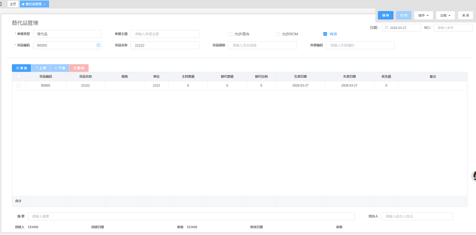Viewport: 476px width, 235px height.
Task: Expand the 过程 dropdown menu
Action: tap(445, 16)
